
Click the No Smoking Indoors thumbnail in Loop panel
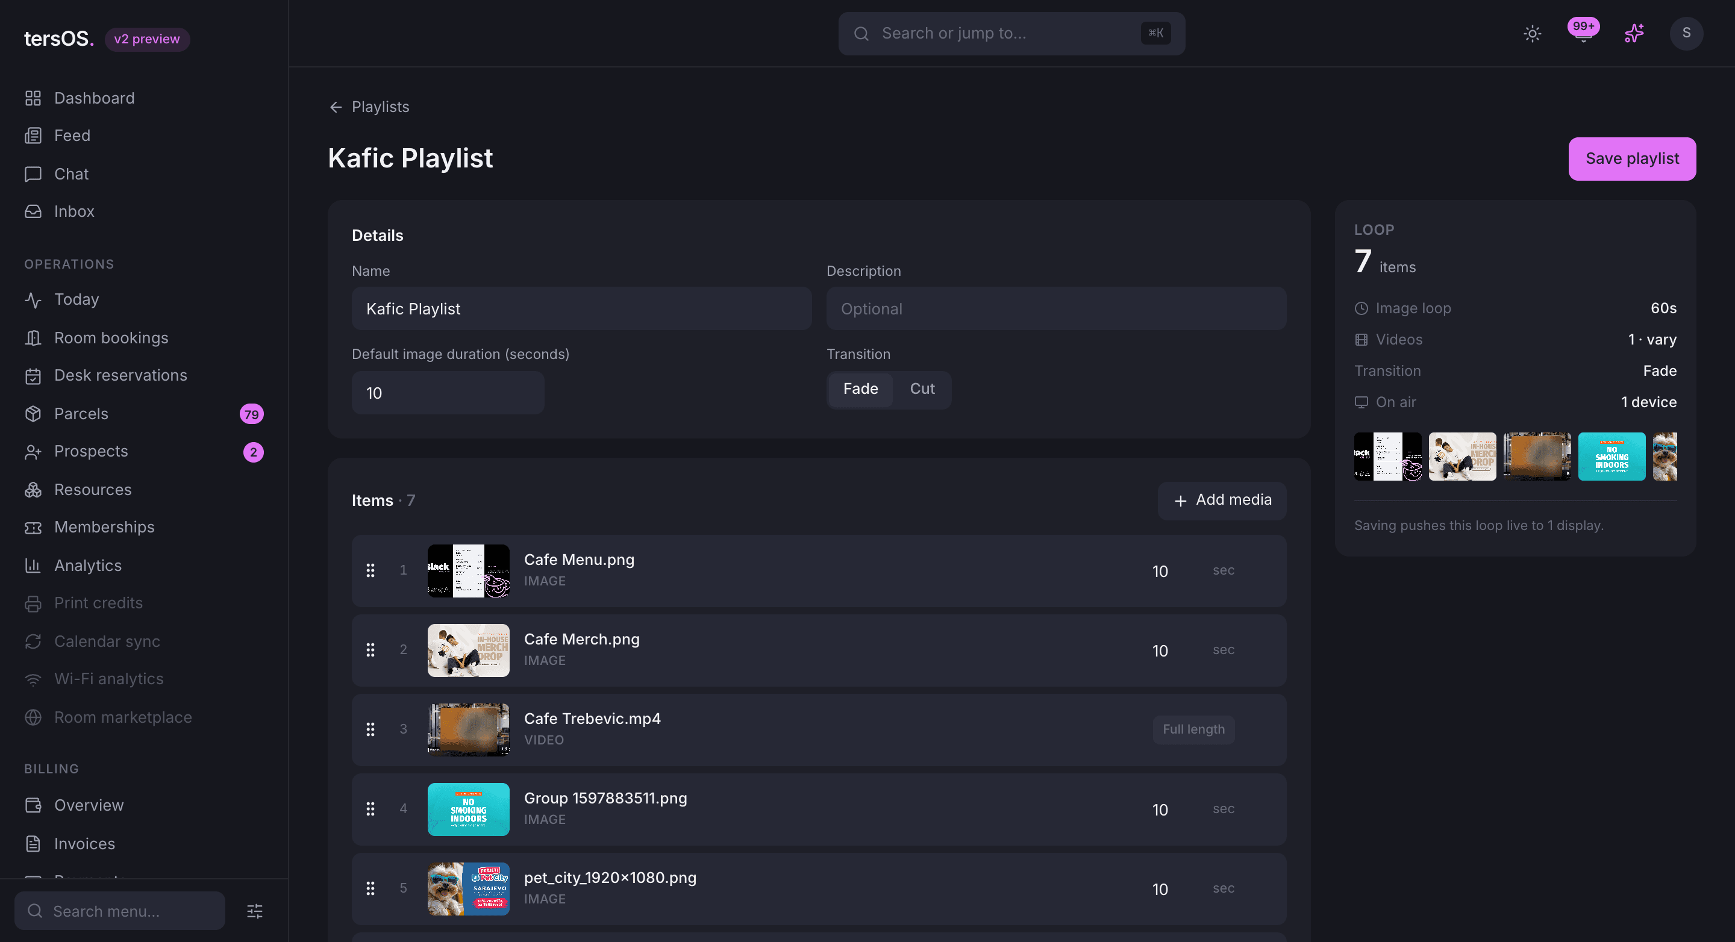(x=1611, y=457)
